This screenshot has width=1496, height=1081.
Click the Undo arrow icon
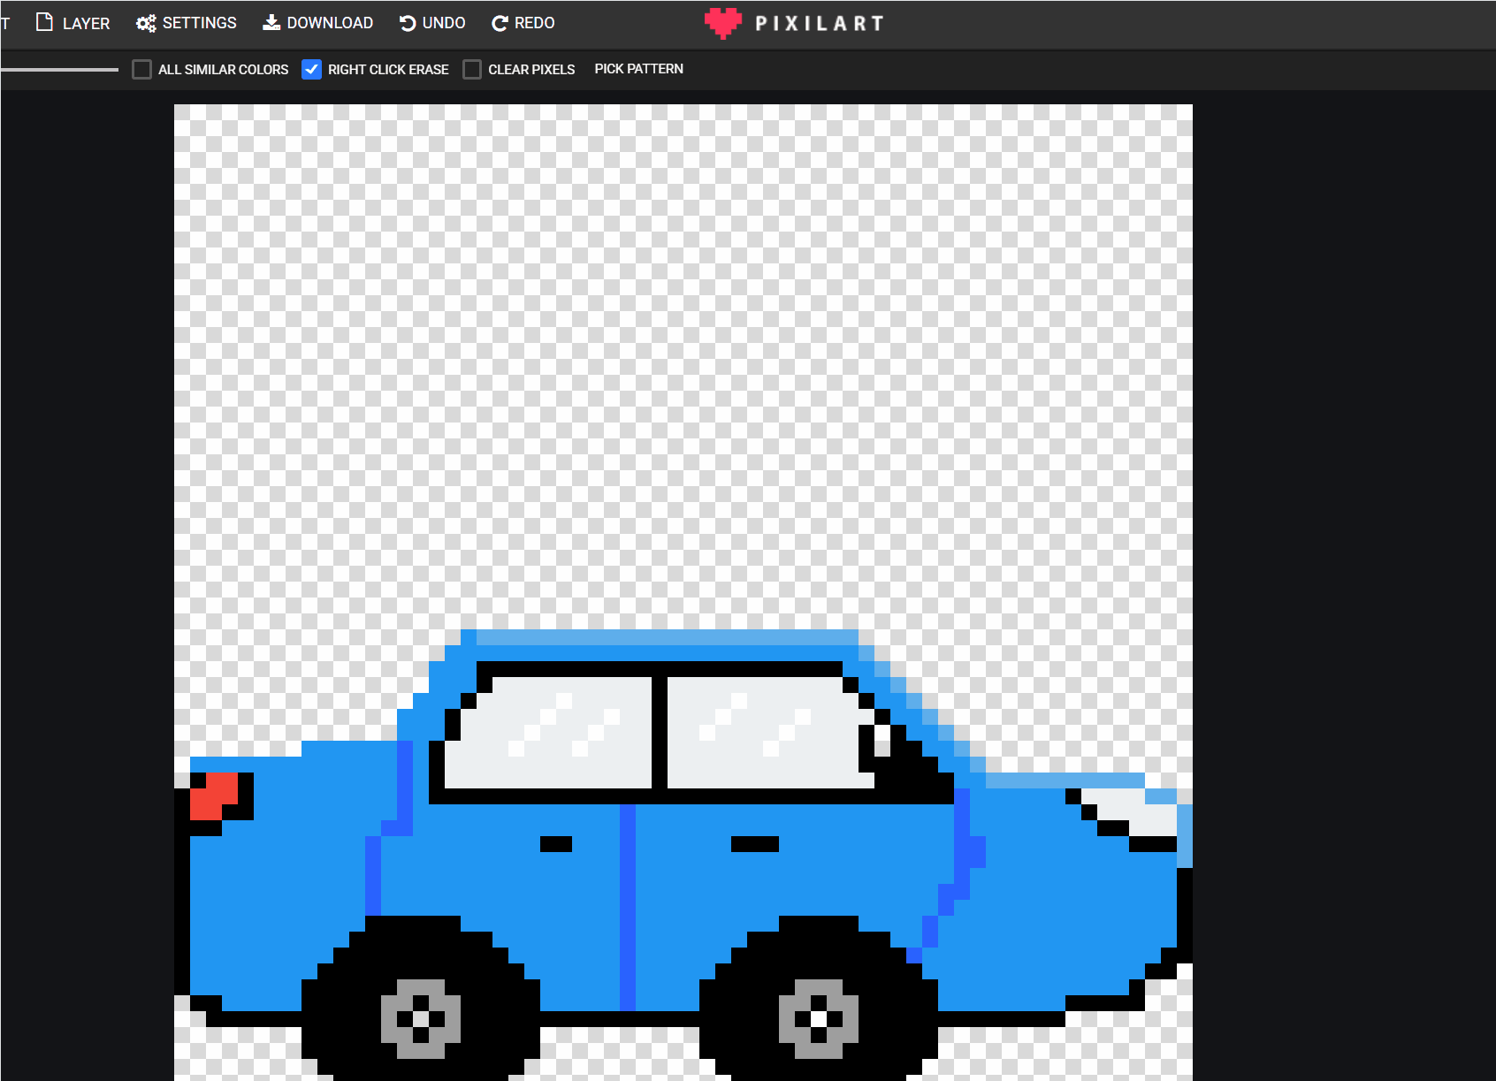408,23
